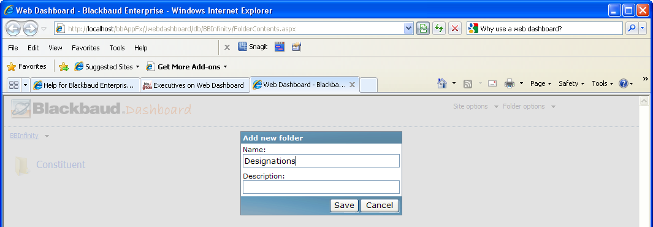653x227 pixels.
Task: Click the Print icon
Action: point(510,83)
